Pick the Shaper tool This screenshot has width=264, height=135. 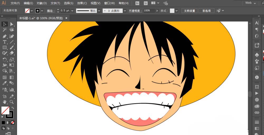pyautogui.click(x=5, y=53)
